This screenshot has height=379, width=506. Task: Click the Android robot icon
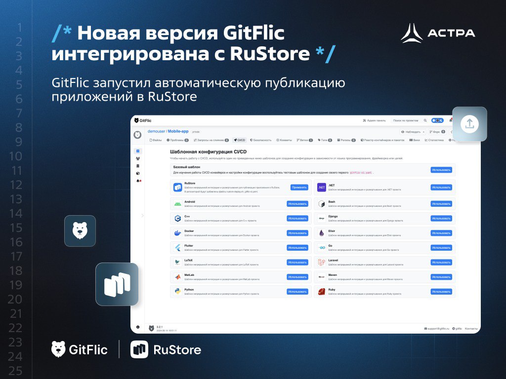click(177, 204)
